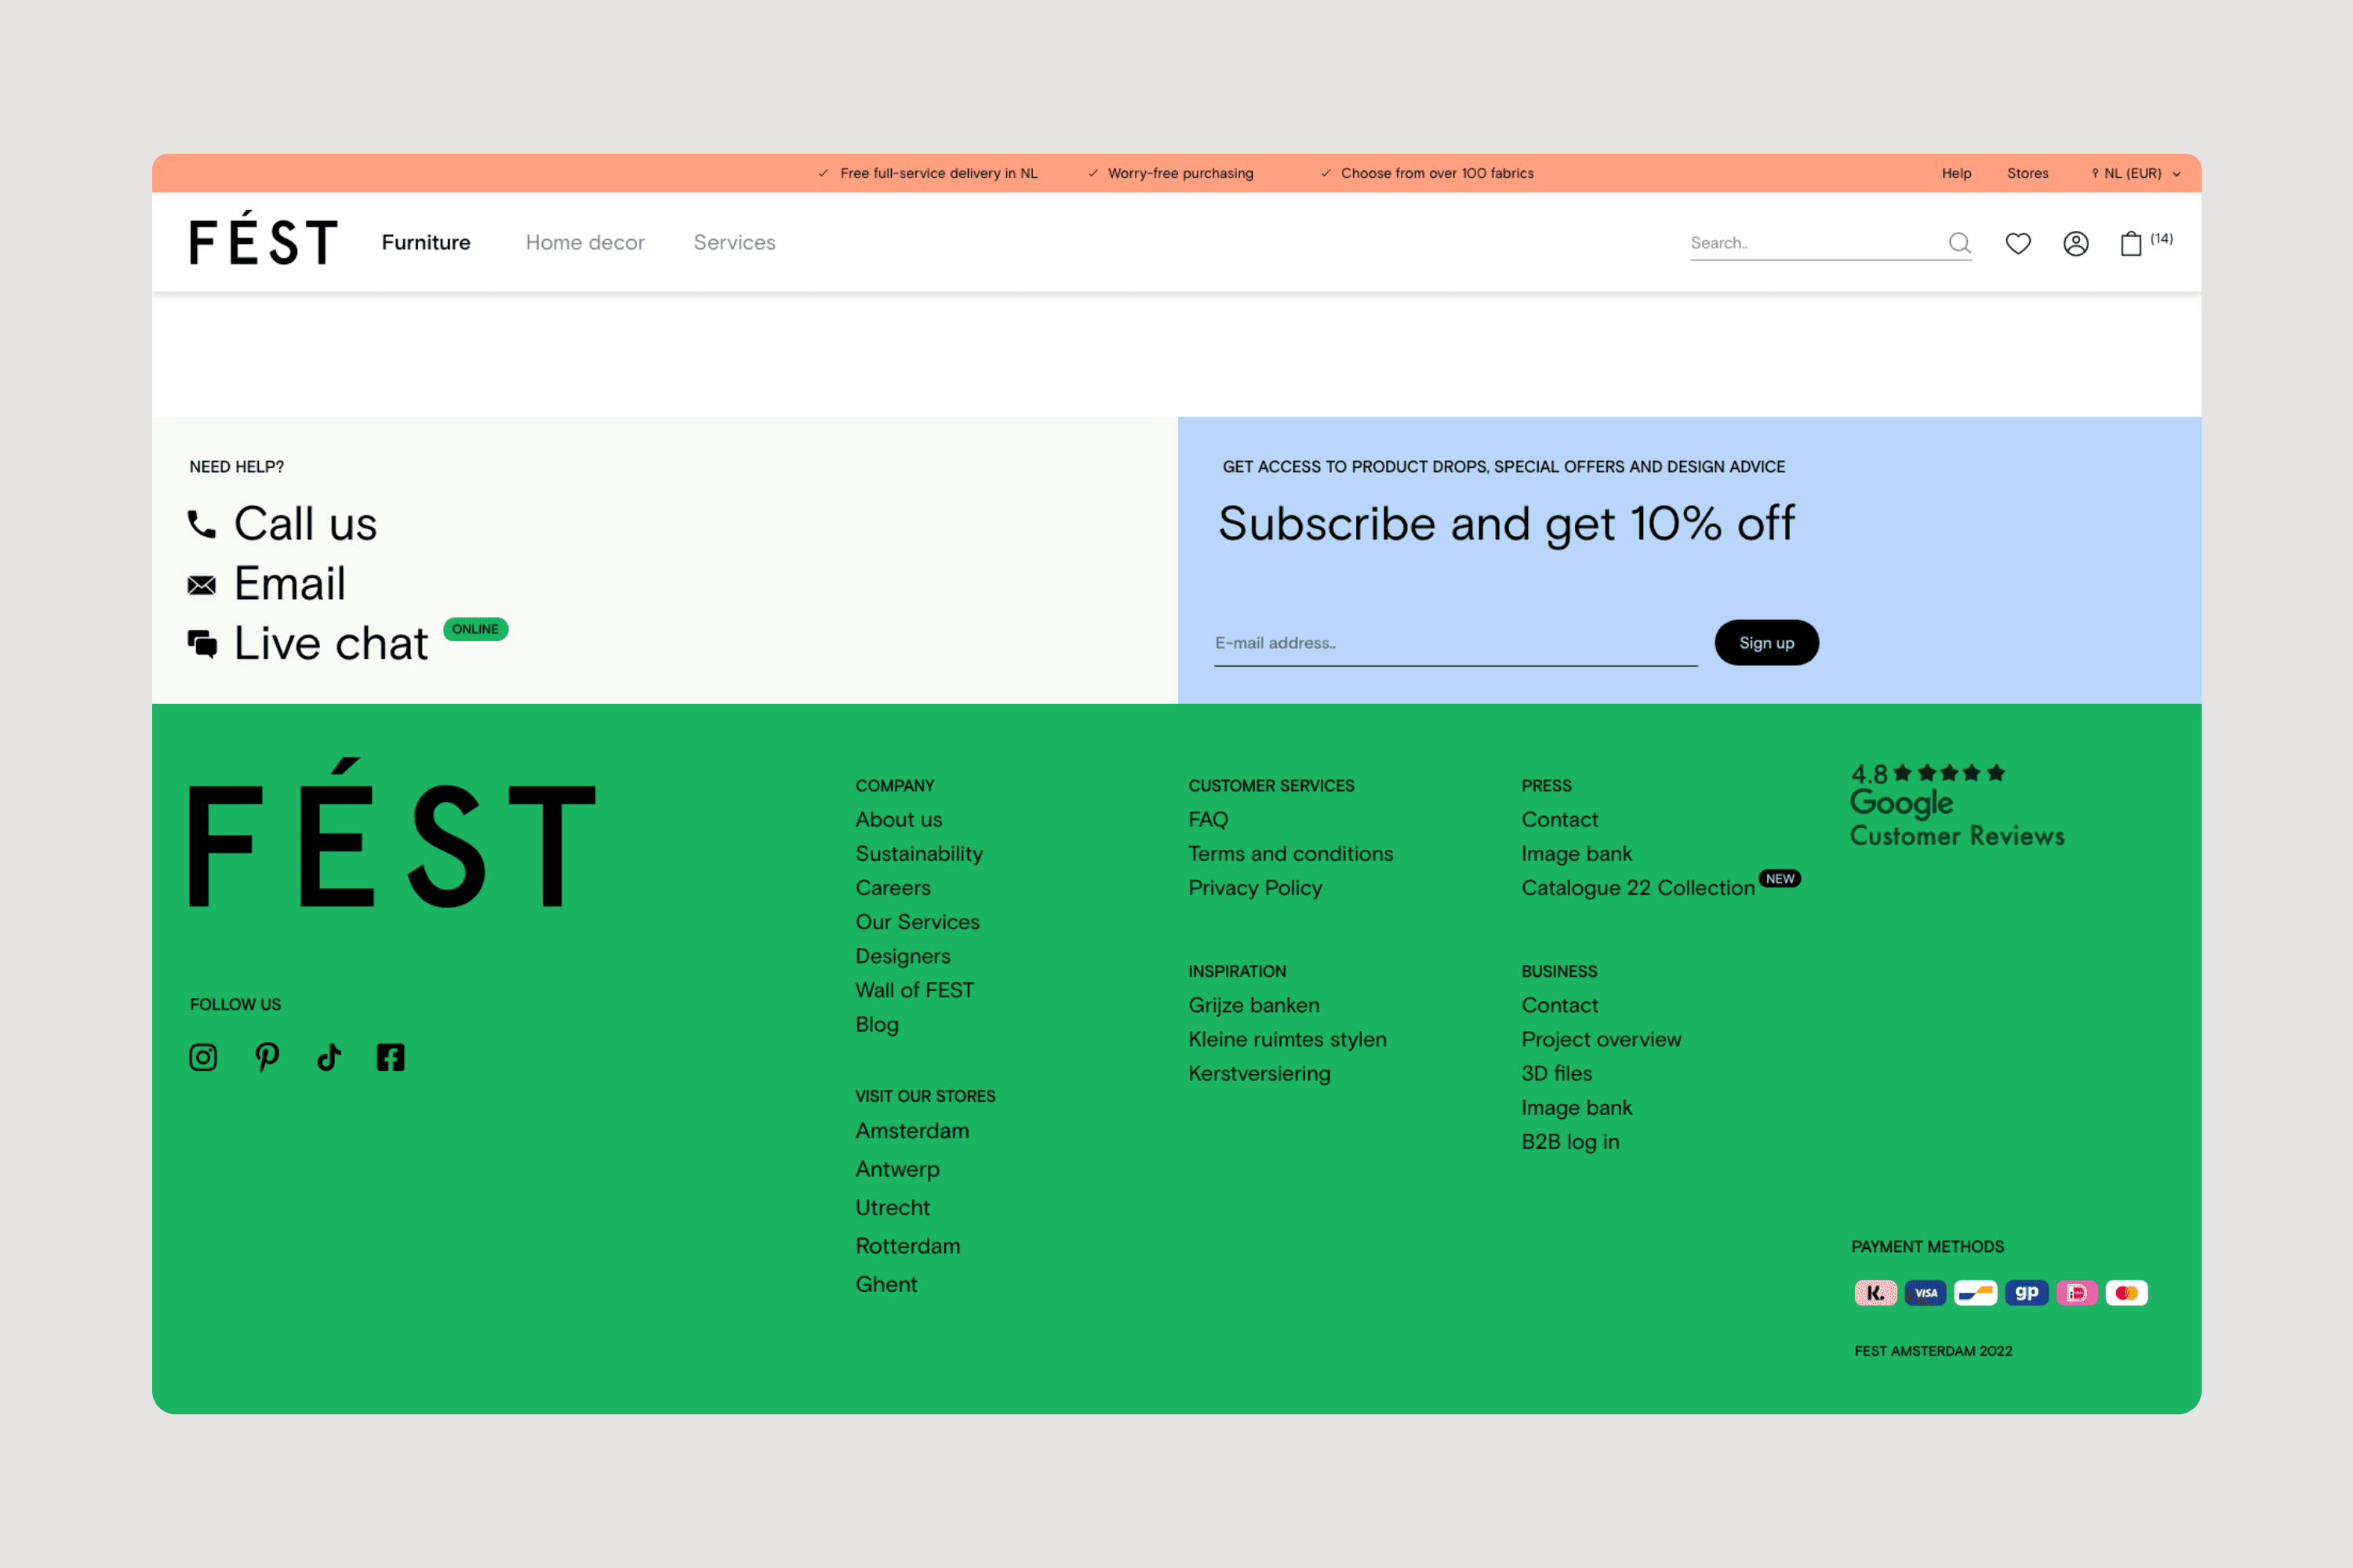Screen dimensions: 2353x1568
Task: Click the iDEAL payment icon
Action: pos(2077,1293)
